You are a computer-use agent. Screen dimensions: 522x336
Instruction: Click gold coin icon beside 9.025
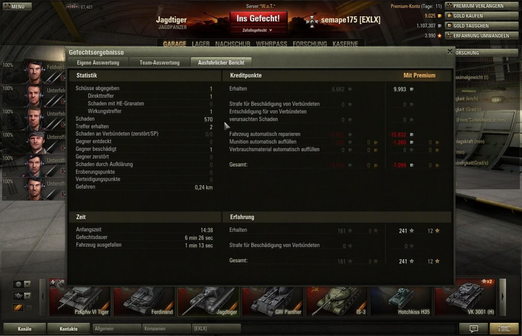point(439,16)
